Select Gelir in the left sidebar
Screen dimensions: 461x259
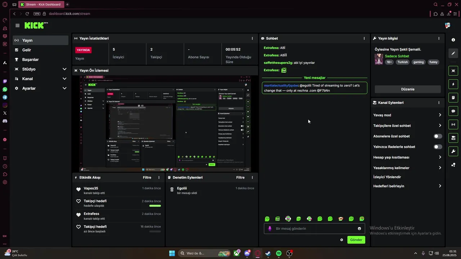(40, 50)
